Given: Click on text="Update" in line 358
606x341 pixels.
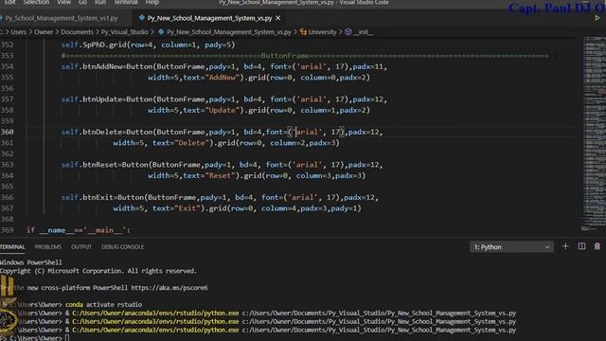Looking at the screenshot, I should (x=211, y=110).
